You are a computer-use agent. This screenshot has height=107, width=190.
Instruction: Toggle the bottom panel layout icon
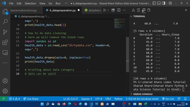159,3
